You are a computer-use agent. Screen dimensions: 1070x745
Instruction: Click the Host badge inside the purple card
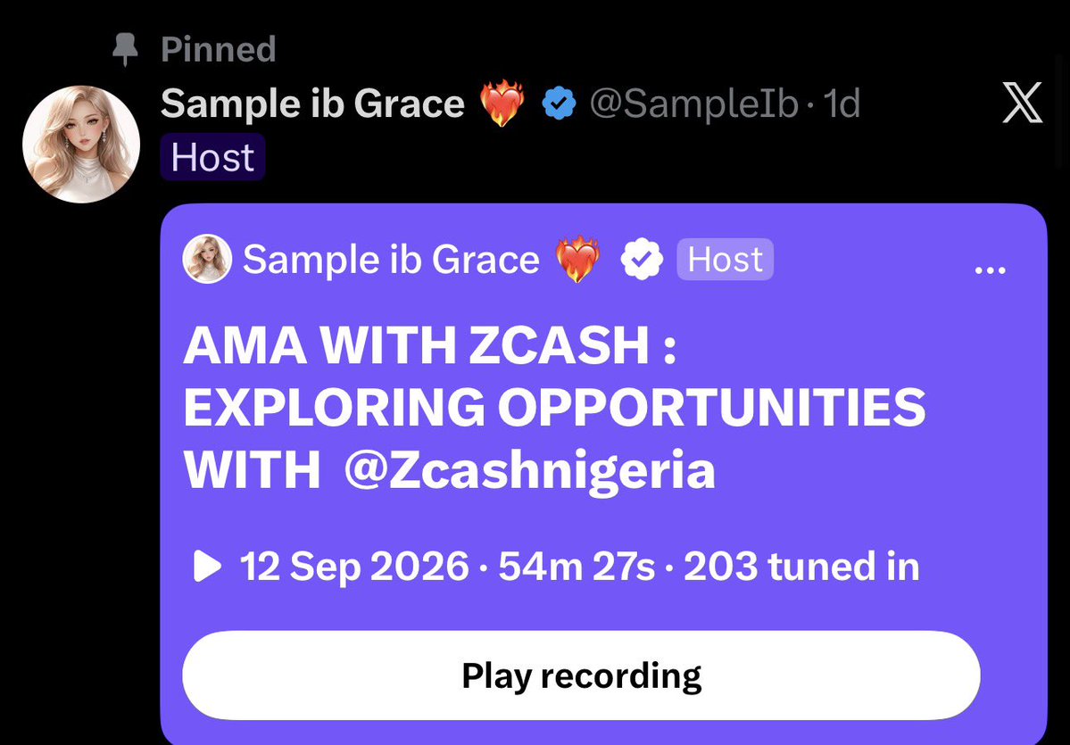(725, 260)
